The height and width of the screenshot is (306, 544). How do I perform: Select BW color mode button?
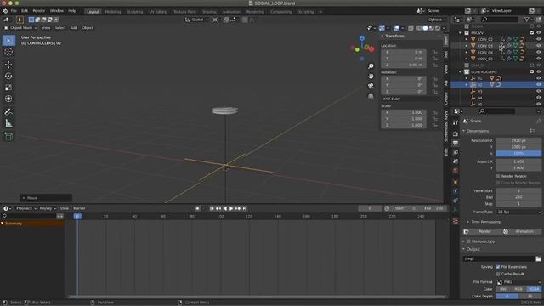tap(503, 289)
